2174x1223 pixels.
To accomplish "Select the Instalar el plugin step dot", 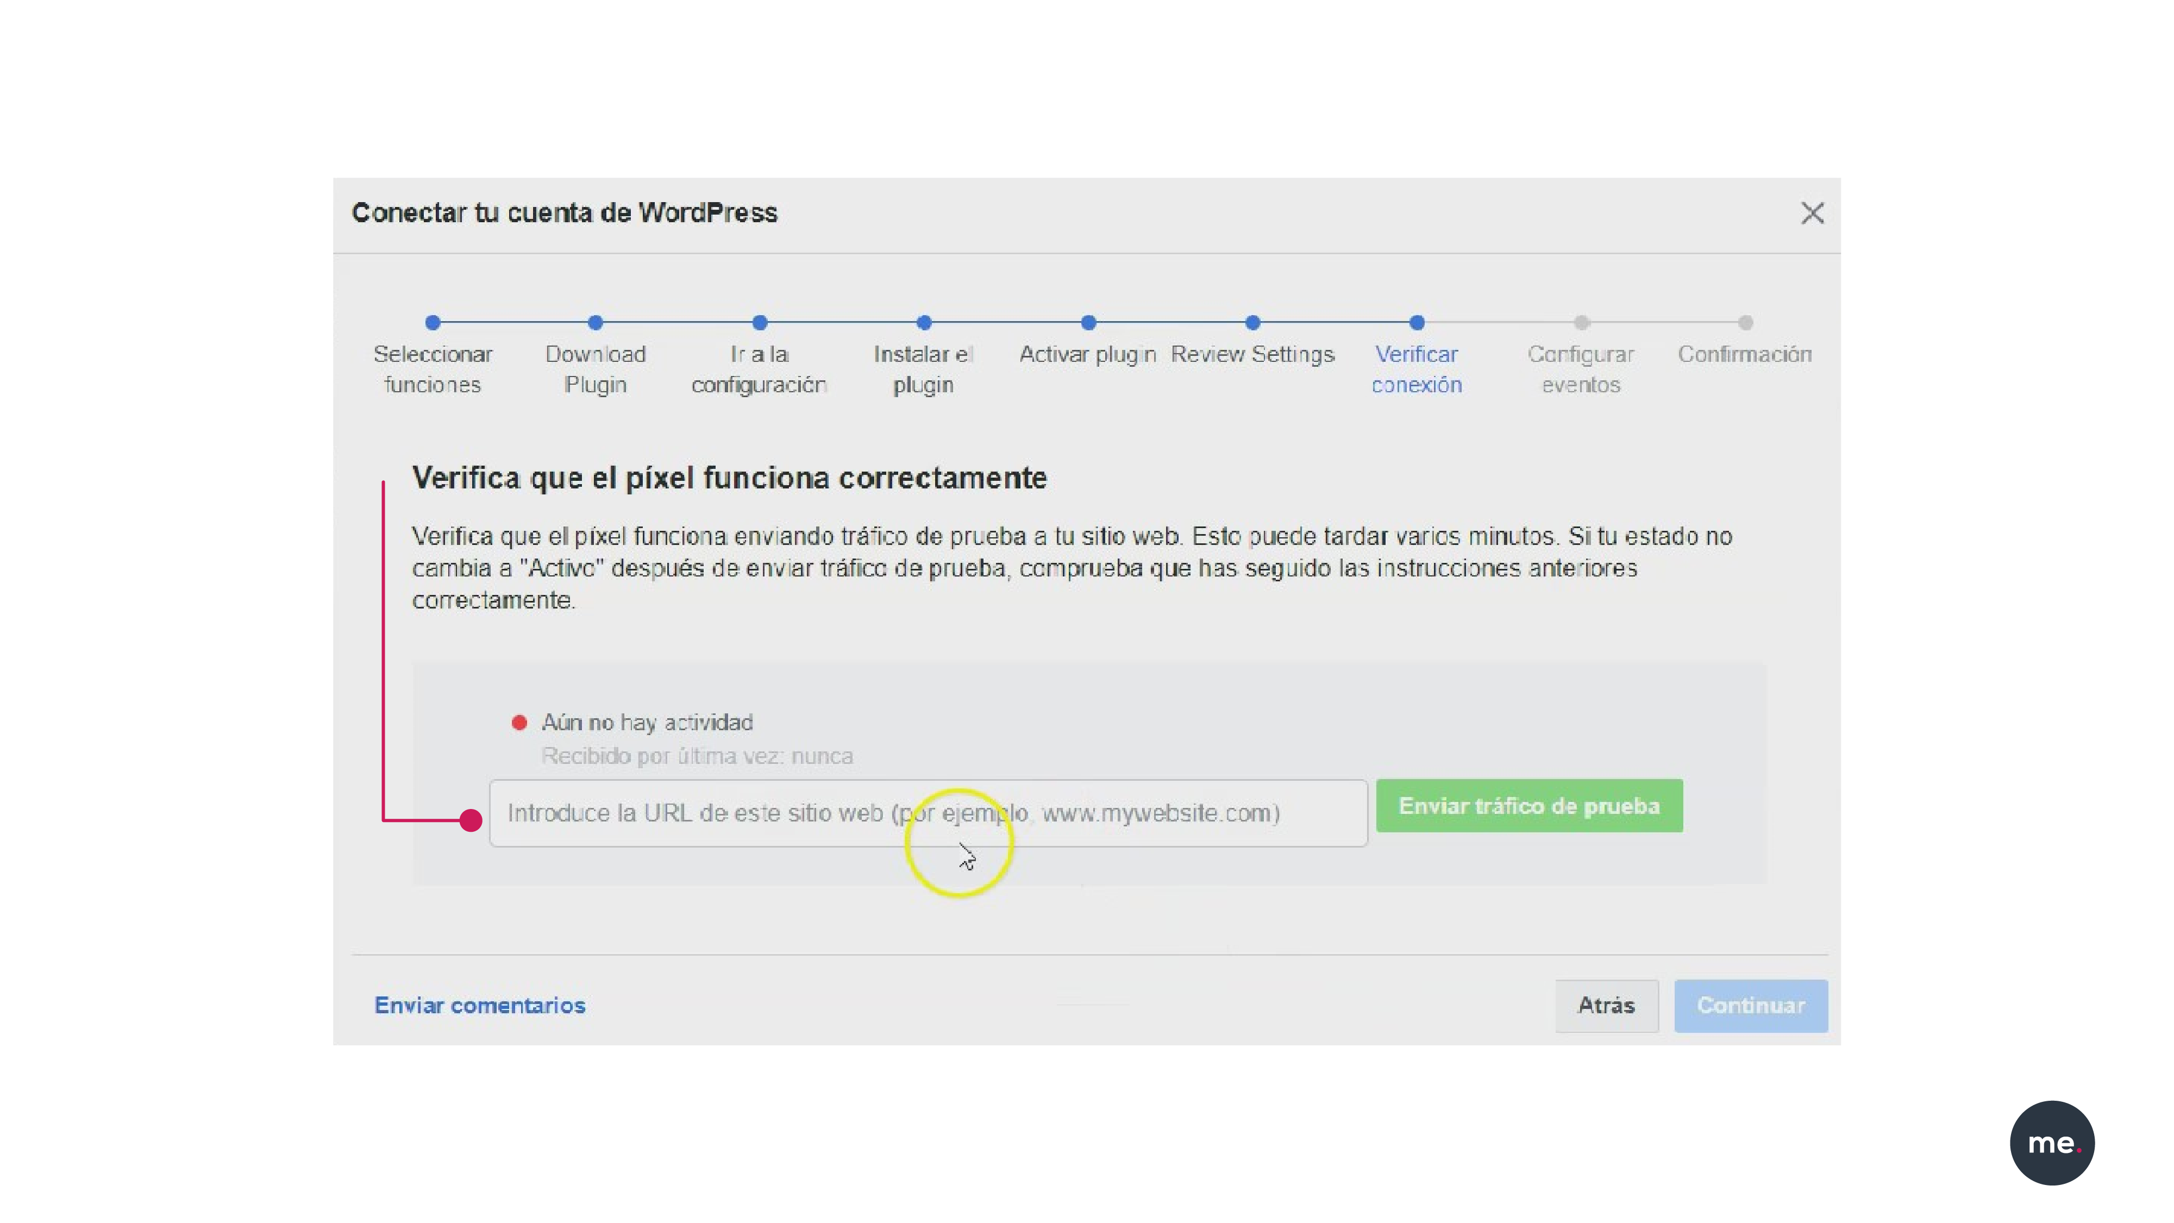I will (x=924, y=322).
